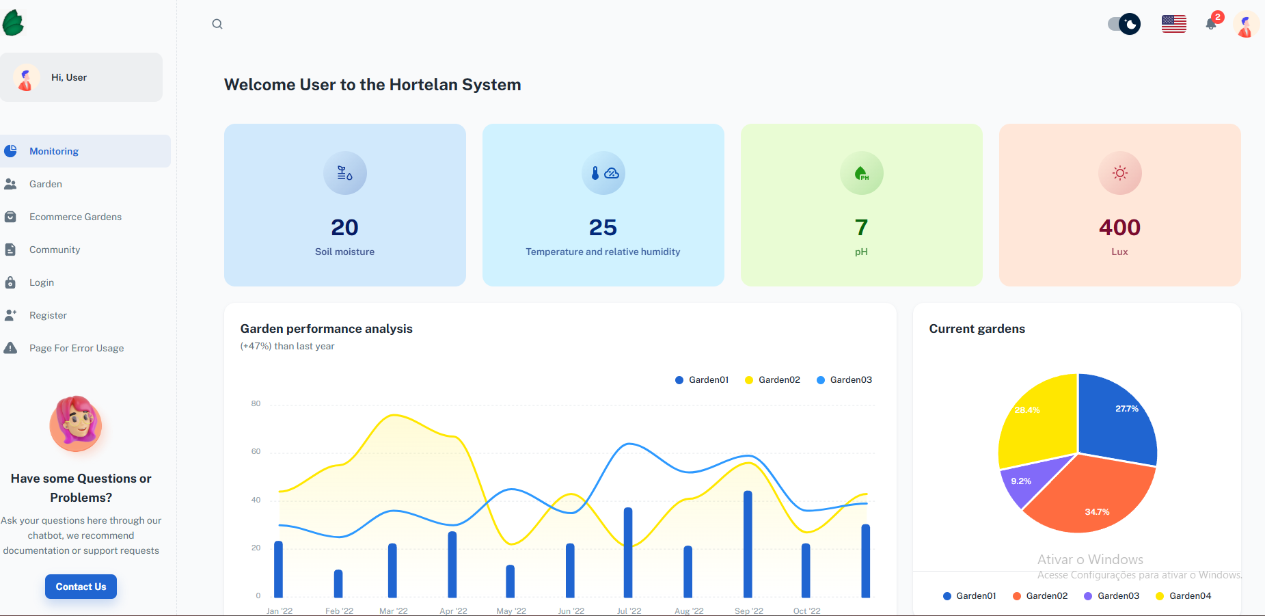Open the user avatar profile menu

pyautogui.click(x=1247, y=24)
